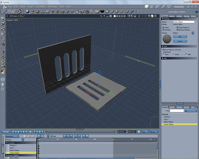
Task: Click the Edit shader button
Action: 180,37
